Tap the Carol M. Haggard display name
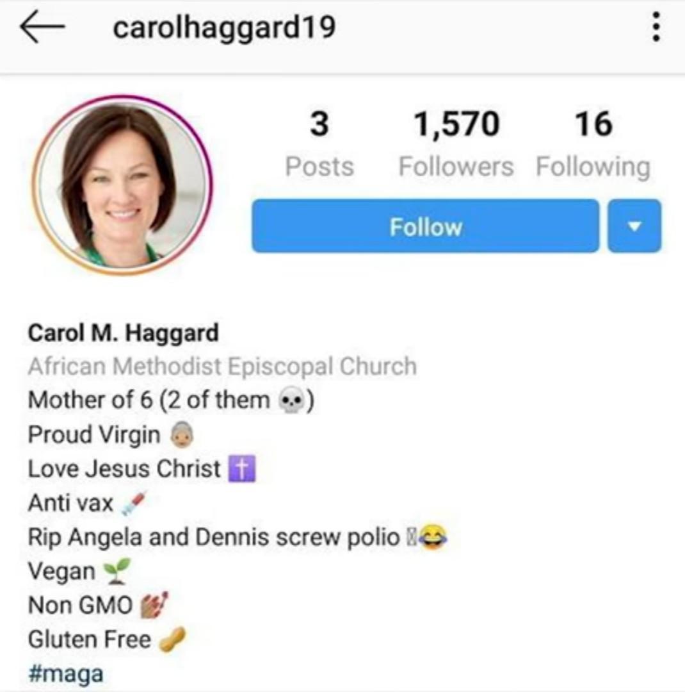The width and height of the screenshot is (685, 692). click(123, 333)
